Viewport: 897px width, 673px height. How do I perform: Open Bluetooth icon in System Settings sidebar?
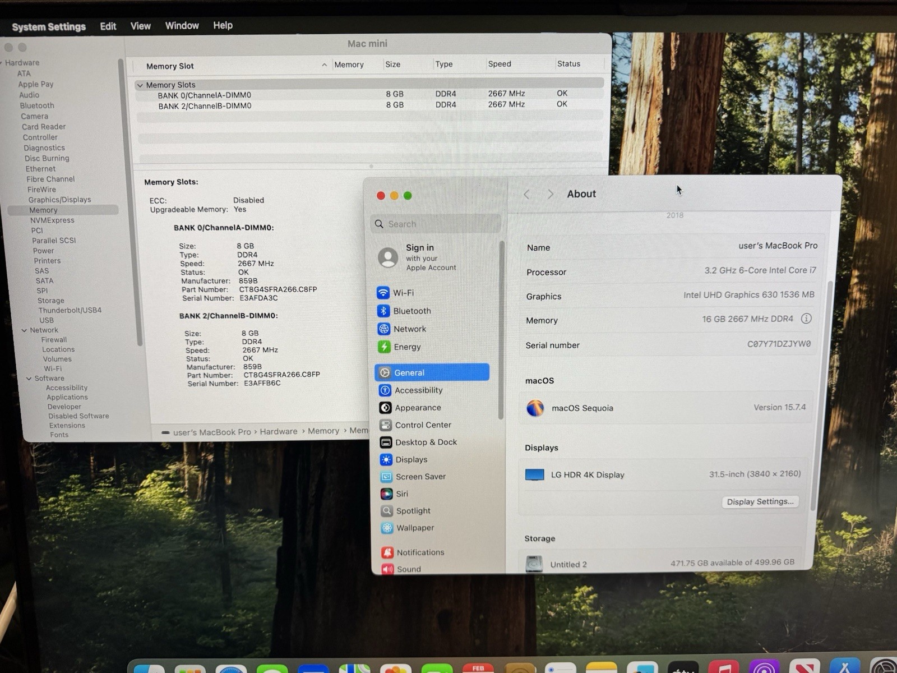coord(383,311)
